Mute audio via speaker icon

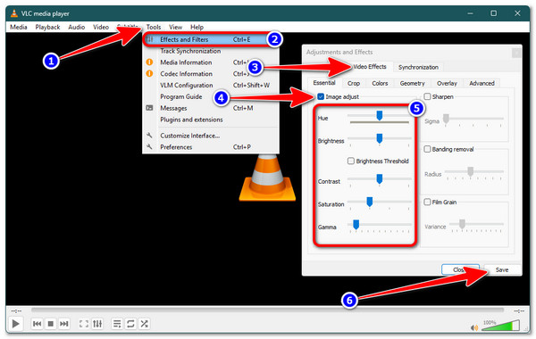click(474, 327)
